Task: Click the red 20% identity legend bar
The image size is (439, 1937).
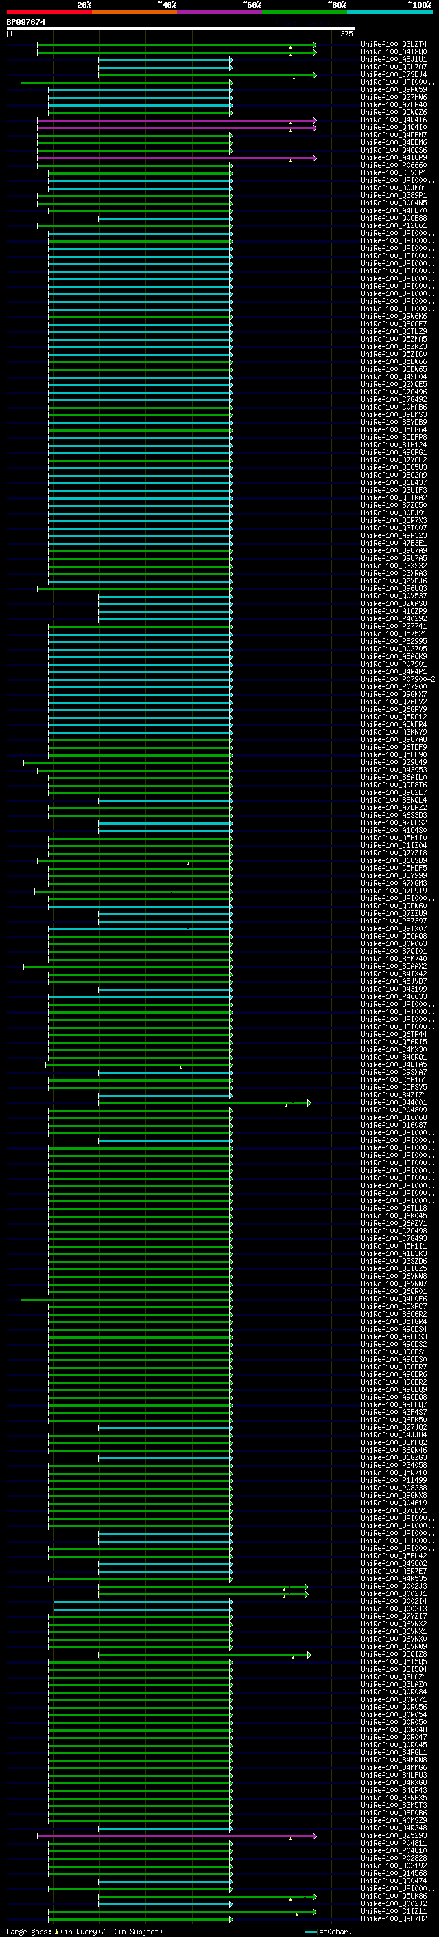Action: pyautogui.click(x=49, y=12)
